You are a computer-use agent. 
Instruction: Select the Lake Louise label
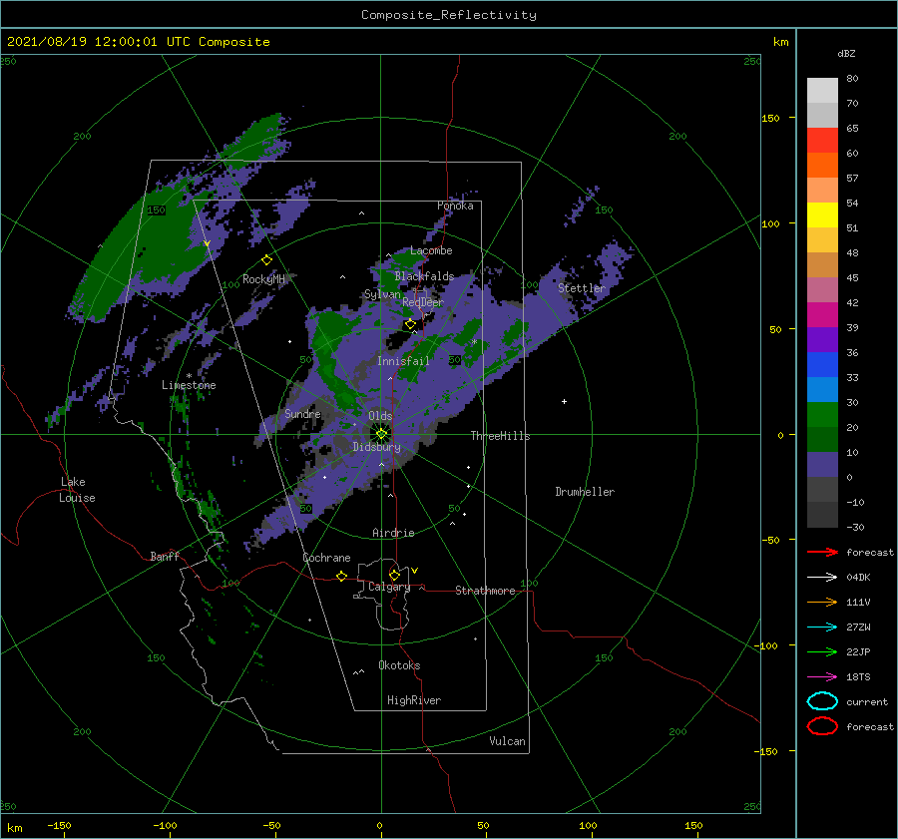tap(77, 490)
